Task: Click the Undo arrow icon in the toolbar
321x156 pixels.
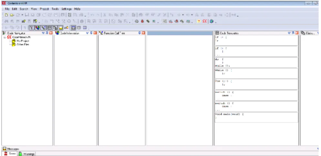Action: pos(92,15)
